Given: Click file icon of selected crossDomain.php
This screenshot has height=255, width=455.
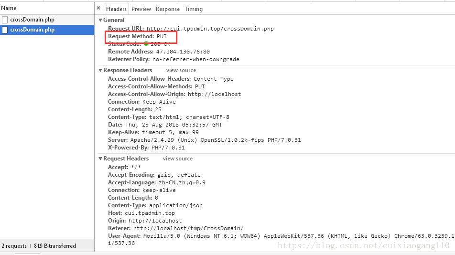Looking at the screenshot, I should tap(5, 30).
